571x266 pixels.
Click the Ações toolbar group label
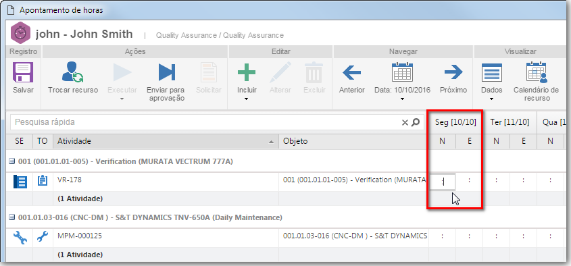(135, 52)
